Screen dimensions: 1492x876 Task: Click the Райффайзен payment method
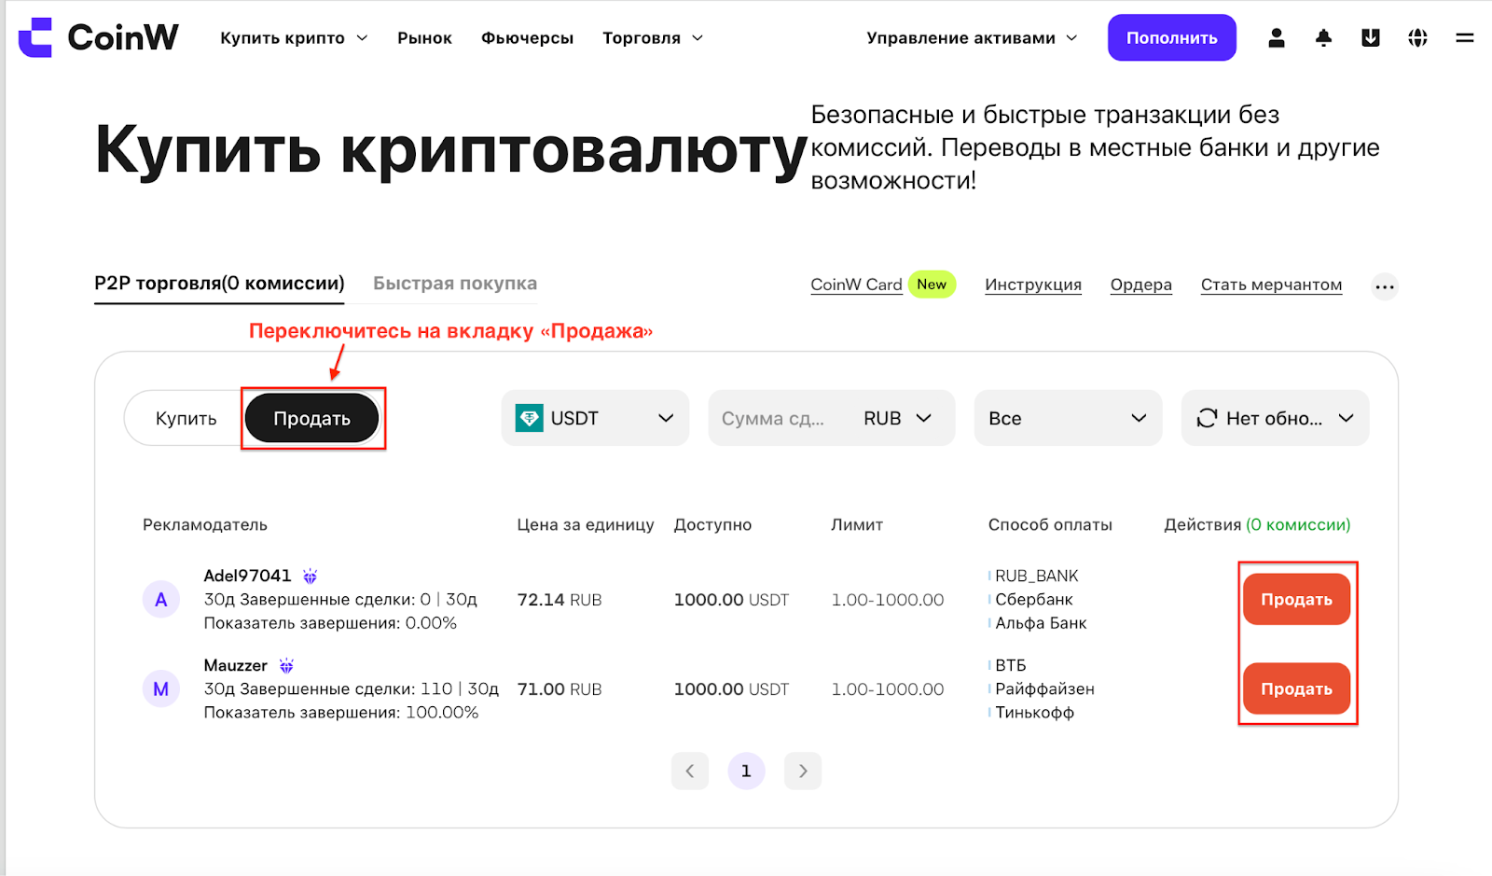(1044, 688)
